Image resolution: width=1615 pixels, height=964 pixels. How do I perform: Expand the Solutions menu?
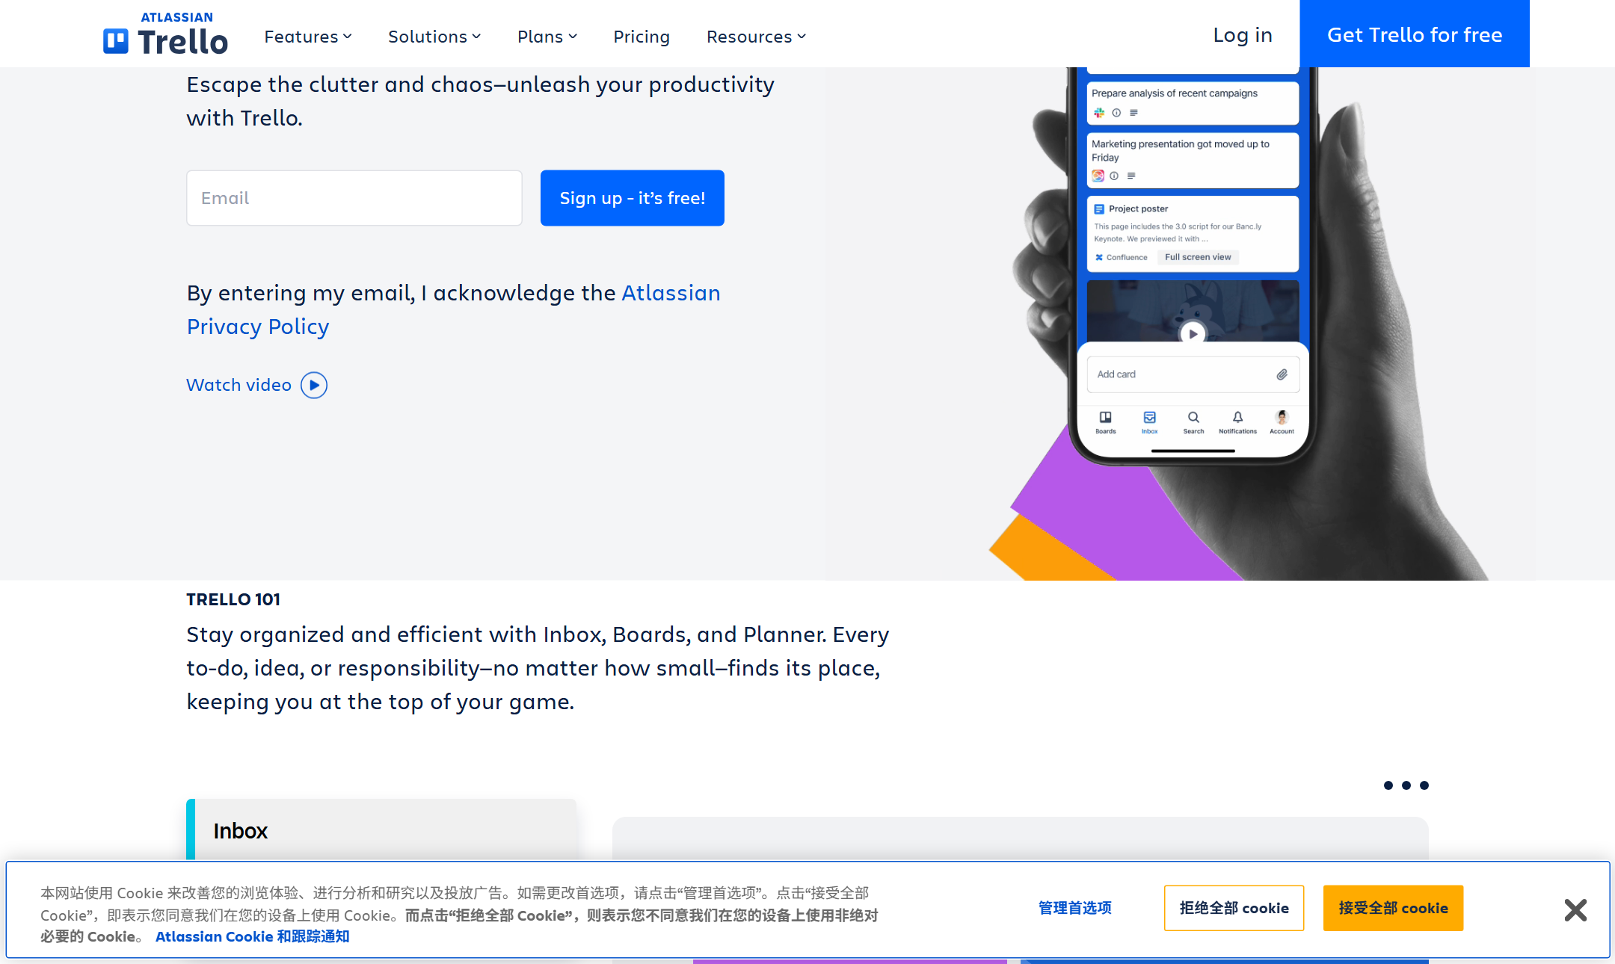click(x=434, y=37)
